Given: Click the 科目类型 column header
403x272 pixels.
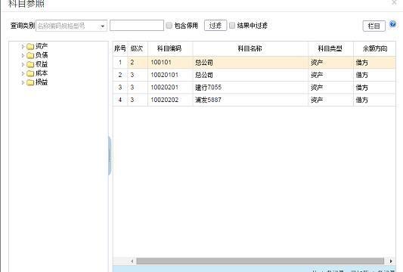Looking at the screenshot, I should click(x=330, y=48).
